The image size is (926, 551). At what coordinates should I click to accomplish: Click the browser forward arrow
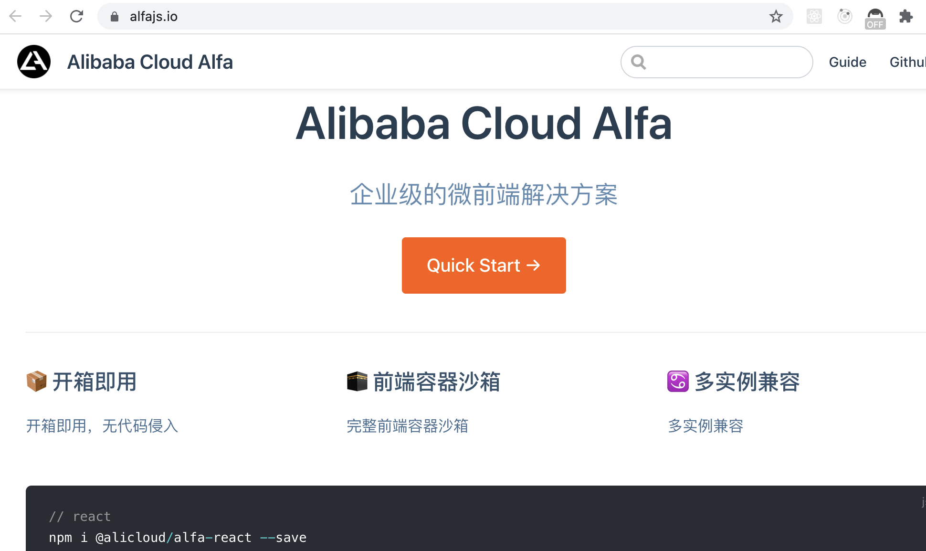point(46,17)
